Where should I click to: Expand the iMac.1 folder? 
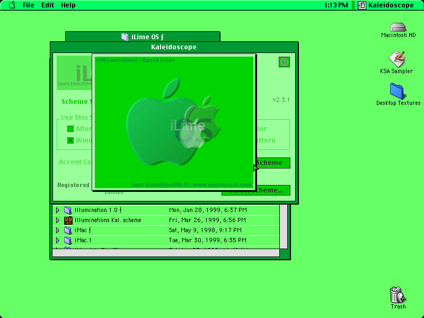[x=58, y=240]
